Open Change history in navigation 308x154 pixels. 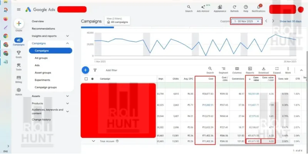41,120
